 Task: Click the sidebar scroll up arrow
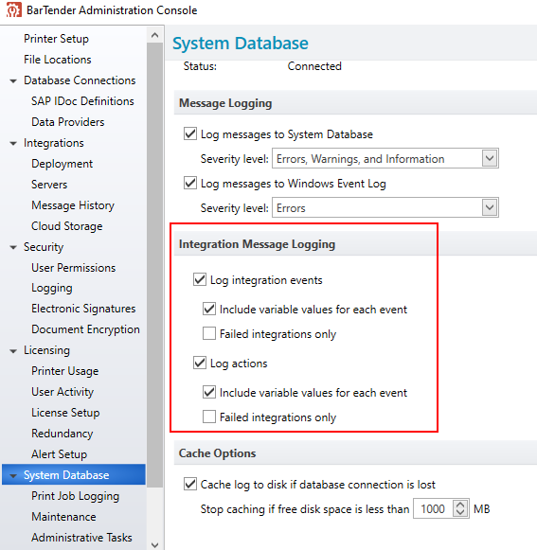[x=154, y=35]
